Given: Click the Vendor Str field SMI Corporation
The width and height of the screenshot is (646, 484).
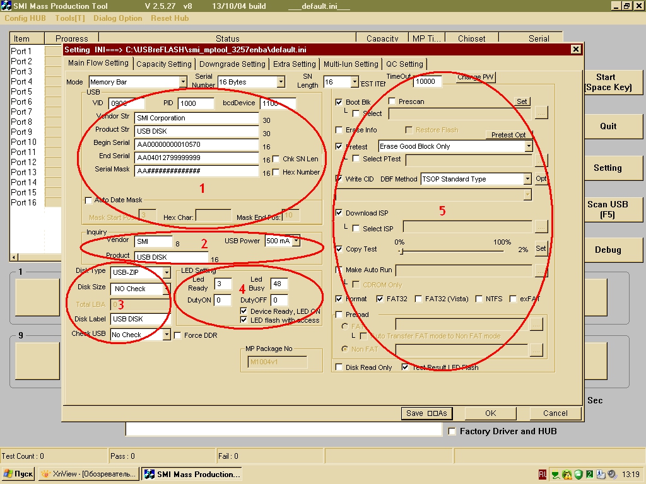Looking at the screenshot, I should [197, 118].
